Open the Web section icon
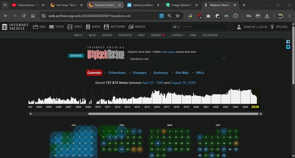This screenshot has height=158, width=295. point(35,27)
